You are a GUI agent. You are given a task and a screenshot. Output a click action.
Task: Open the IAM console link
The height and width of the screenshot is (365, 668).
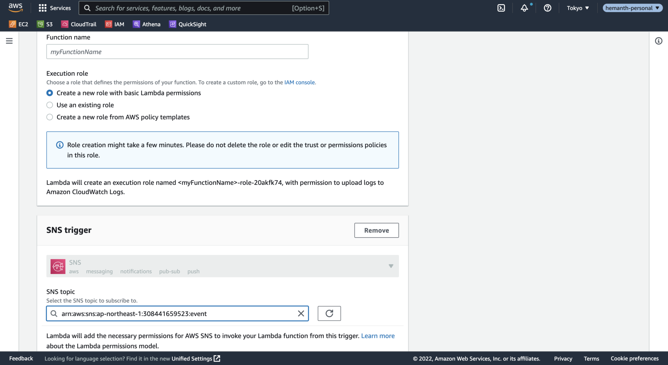299,82
